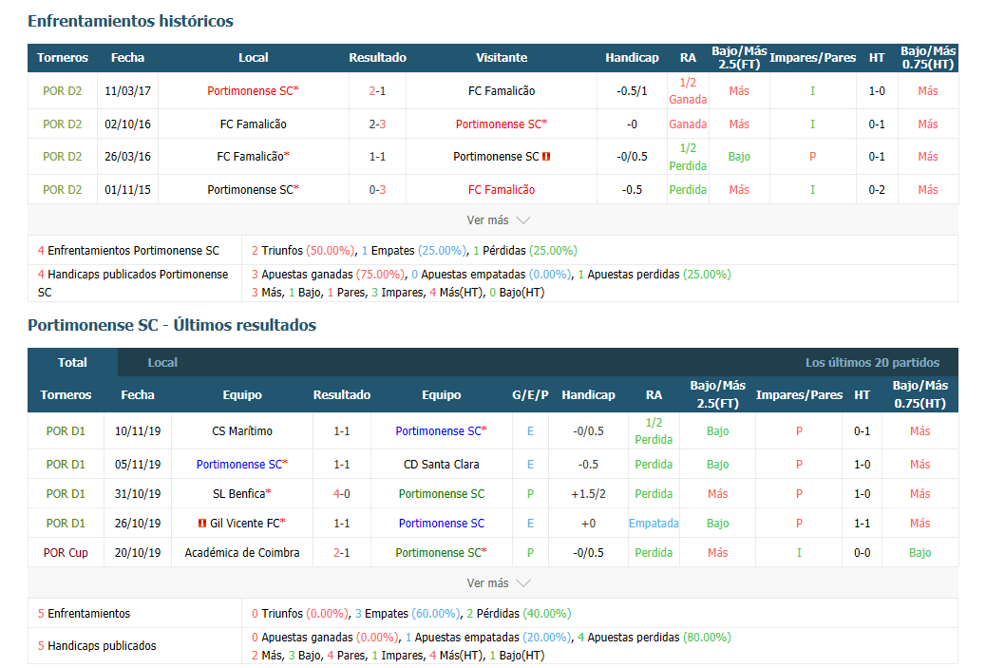Click date cell '05/11/19'
The width and height of the screenshot is (986, 668).
coord(137,465)
